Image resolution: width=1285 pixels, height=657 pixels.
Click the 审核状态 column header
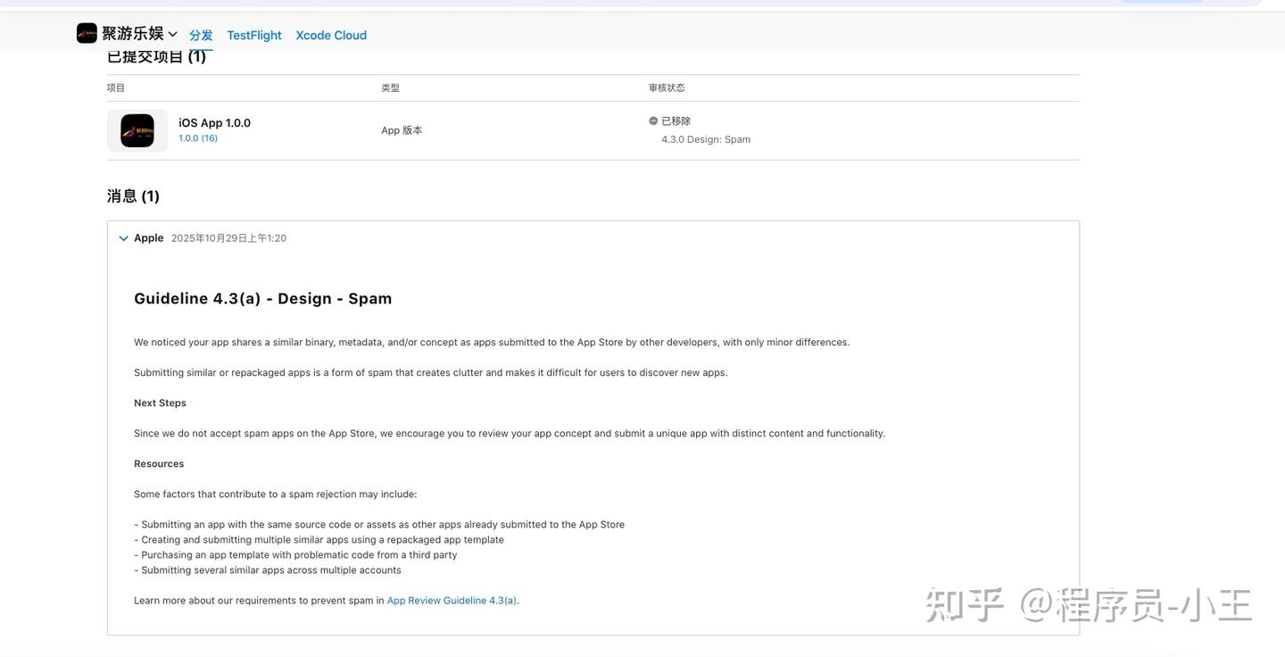coord(667,87)
